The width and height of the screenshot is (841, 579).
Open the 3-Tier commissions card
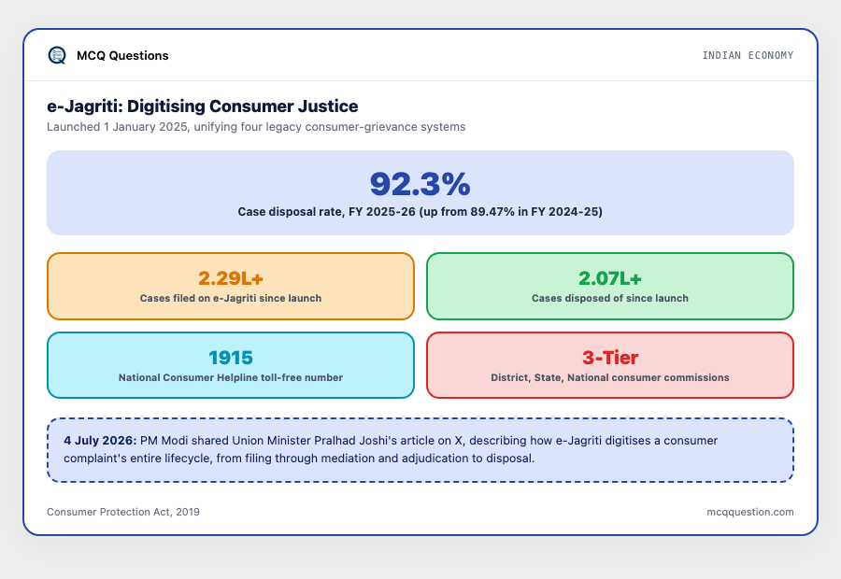click(610, 365)
